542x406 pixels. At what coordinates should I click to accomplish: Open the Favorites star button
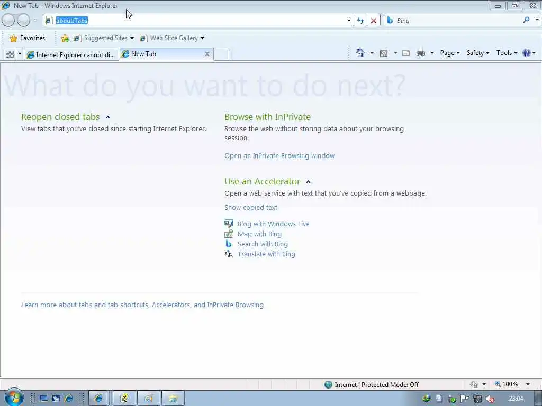pos(27,38)
